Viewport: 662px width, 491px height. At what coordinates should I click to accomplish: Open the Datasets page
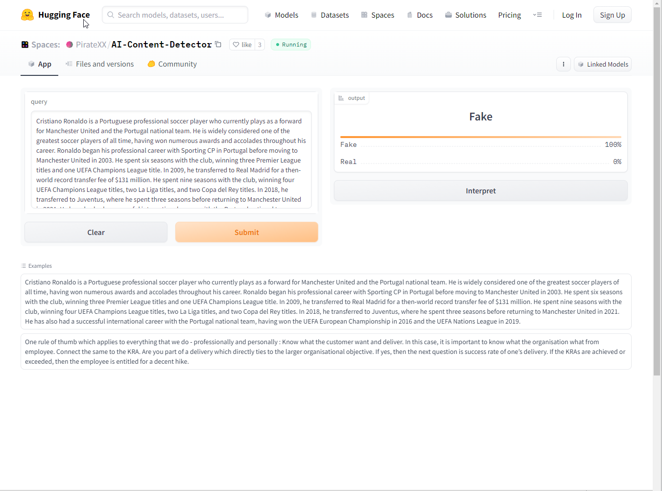(x=330, y=15)
